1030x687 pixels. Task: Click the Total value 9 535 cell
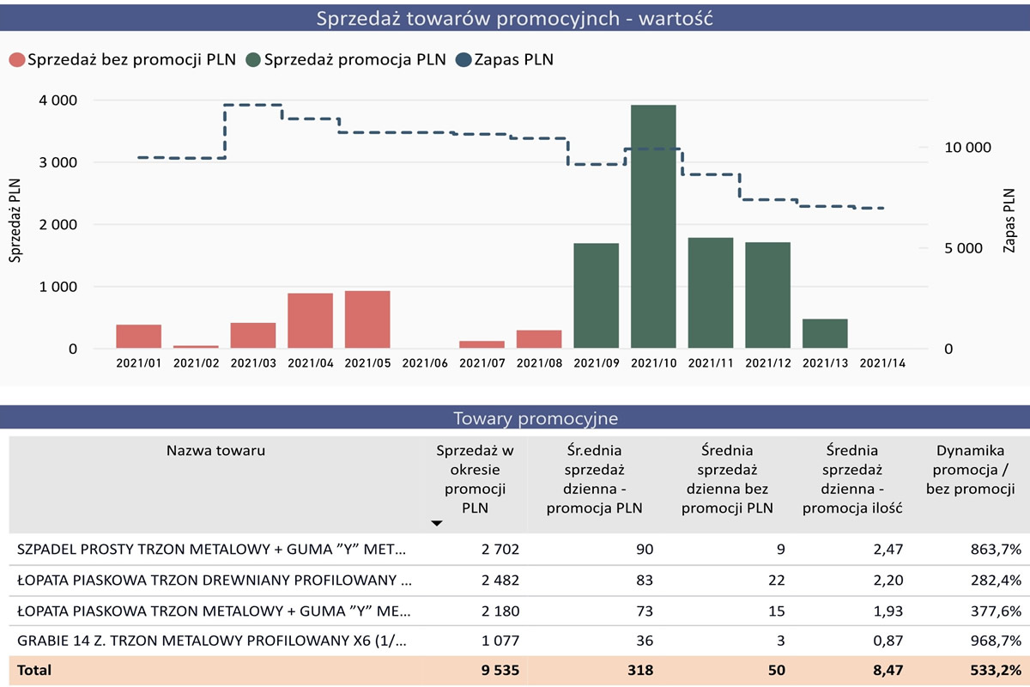[x=498, y=670]
